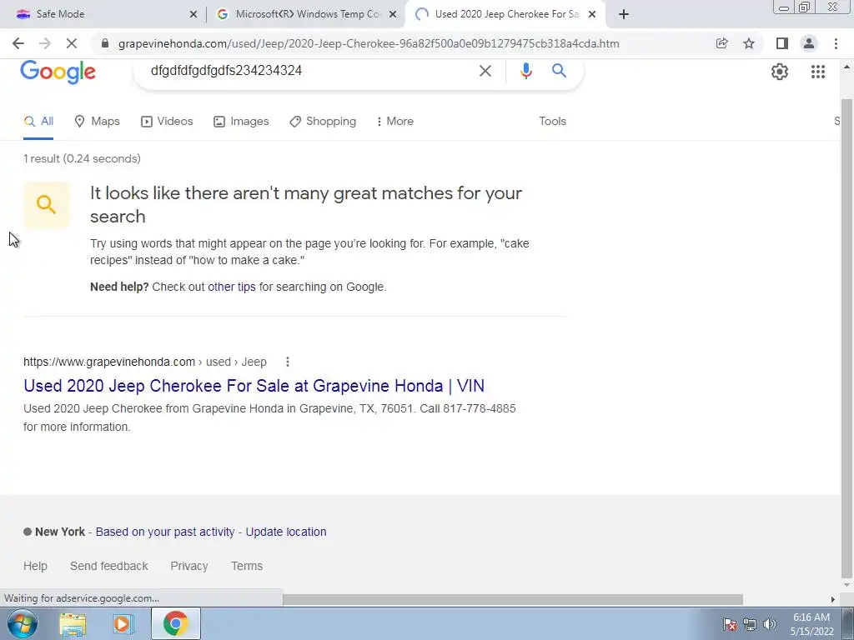Stop loading the page
Viewport: 854px width, 640px height.
pyautogui.click(x=72, y=43)
